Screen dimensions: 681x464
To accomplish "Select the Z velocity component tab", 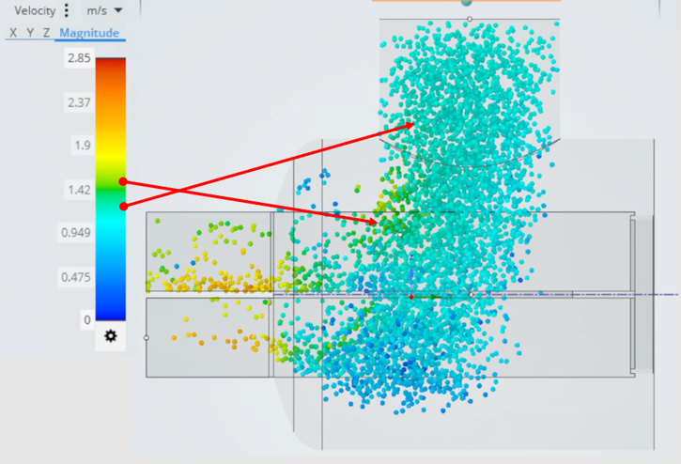I will [46, 33].
